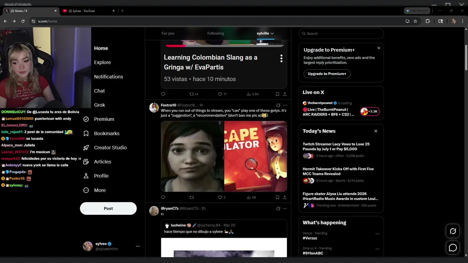The image size is (468, 263).
Task: Open the More circle icon
Action: 86,190
